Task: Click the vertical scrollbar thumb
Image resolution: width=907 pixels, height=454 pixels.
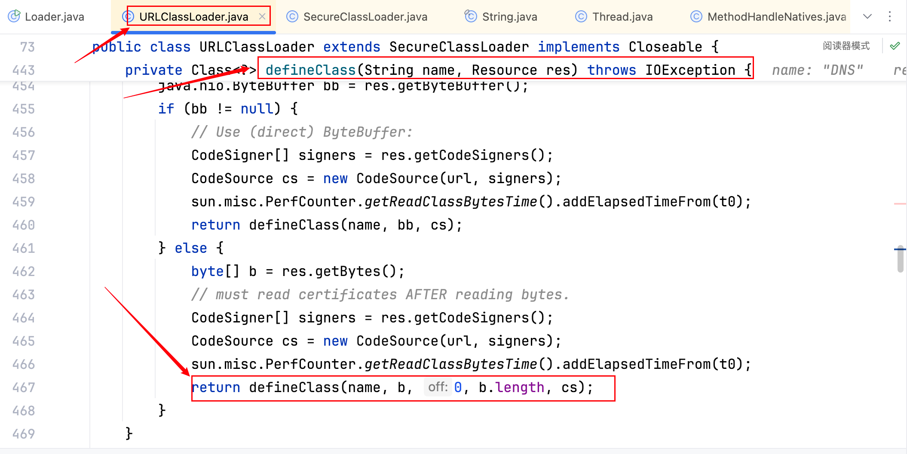Action: (900, 260)
